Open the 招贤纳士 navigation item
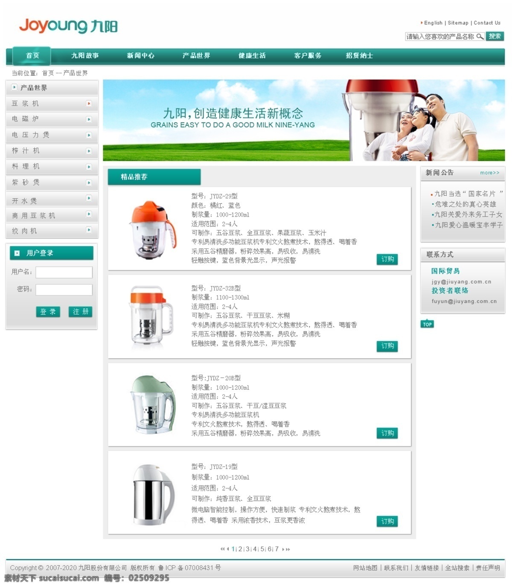Screen dimensions: 512x588 (x=359, y=55)
